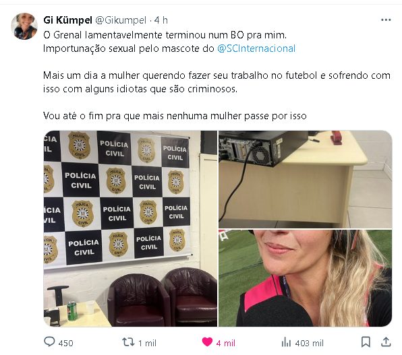Click the Gi Kümpel display name

coord(67,20)
